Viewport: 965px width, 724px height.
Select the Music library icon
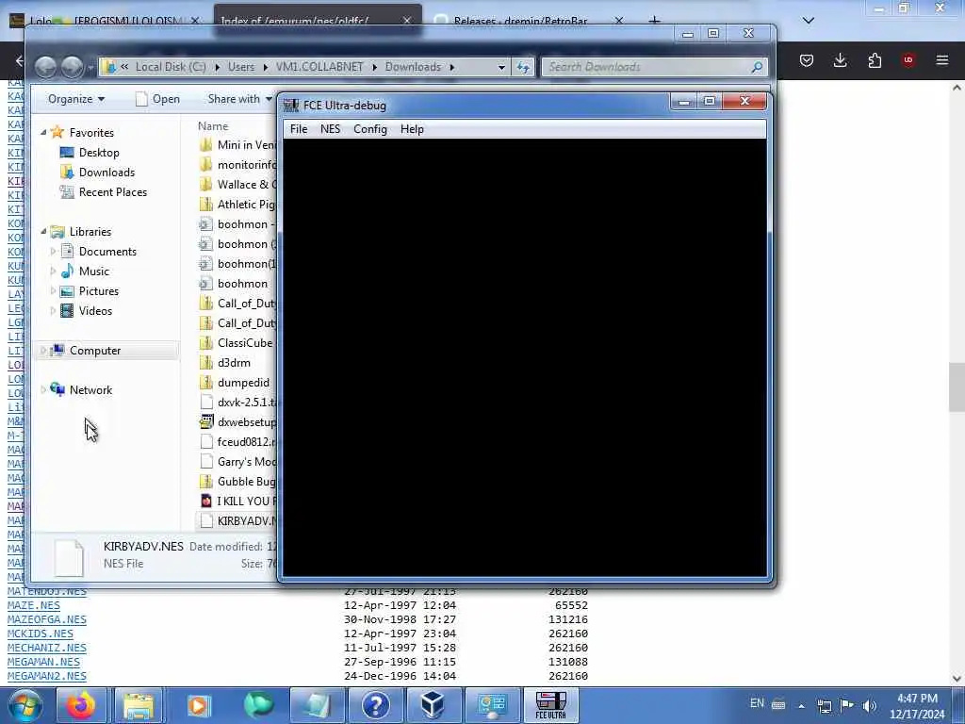click(67, 271)
